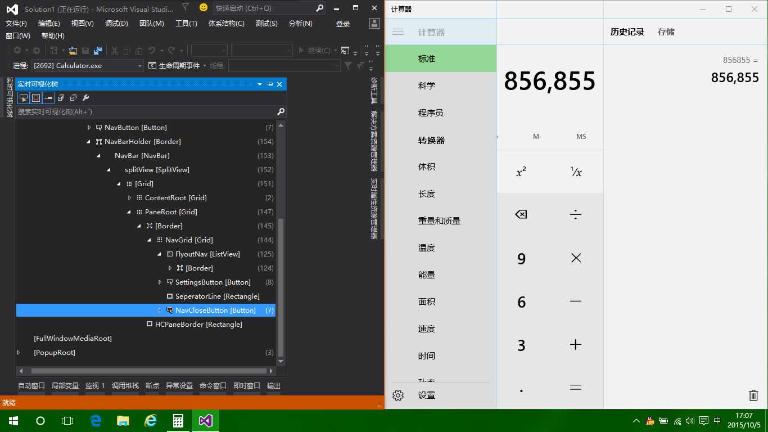Switch to the 局部变量 tab
The width and height of the screenshot is (768, 432).
[x=65, y=386]
